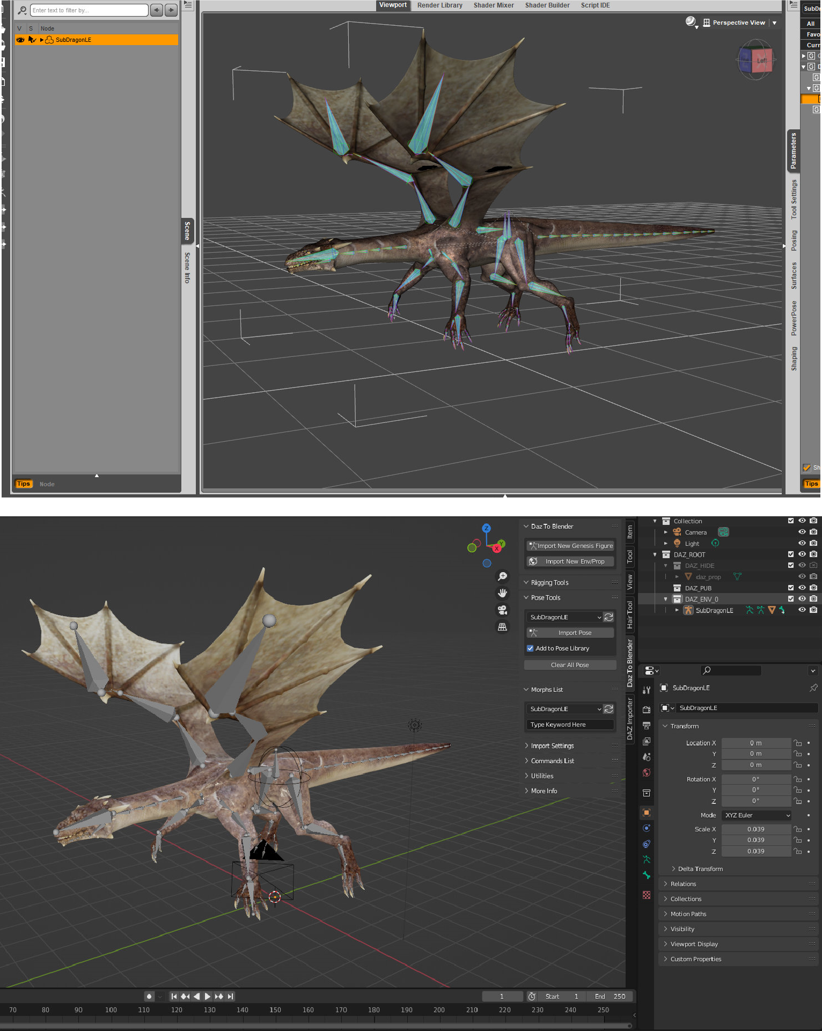Open the Scene properties tab icon
Viewport: 822px width, 1031px height.
647,757
